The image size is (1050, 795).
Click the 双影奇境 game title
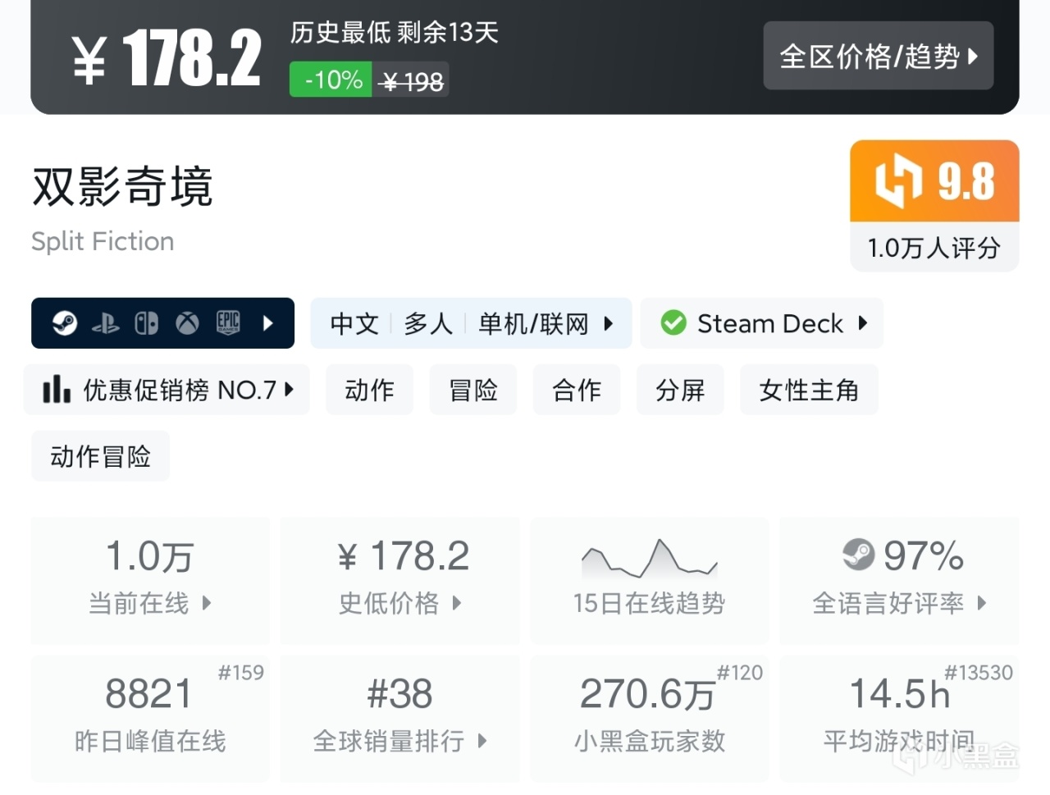tap(123, 185)
